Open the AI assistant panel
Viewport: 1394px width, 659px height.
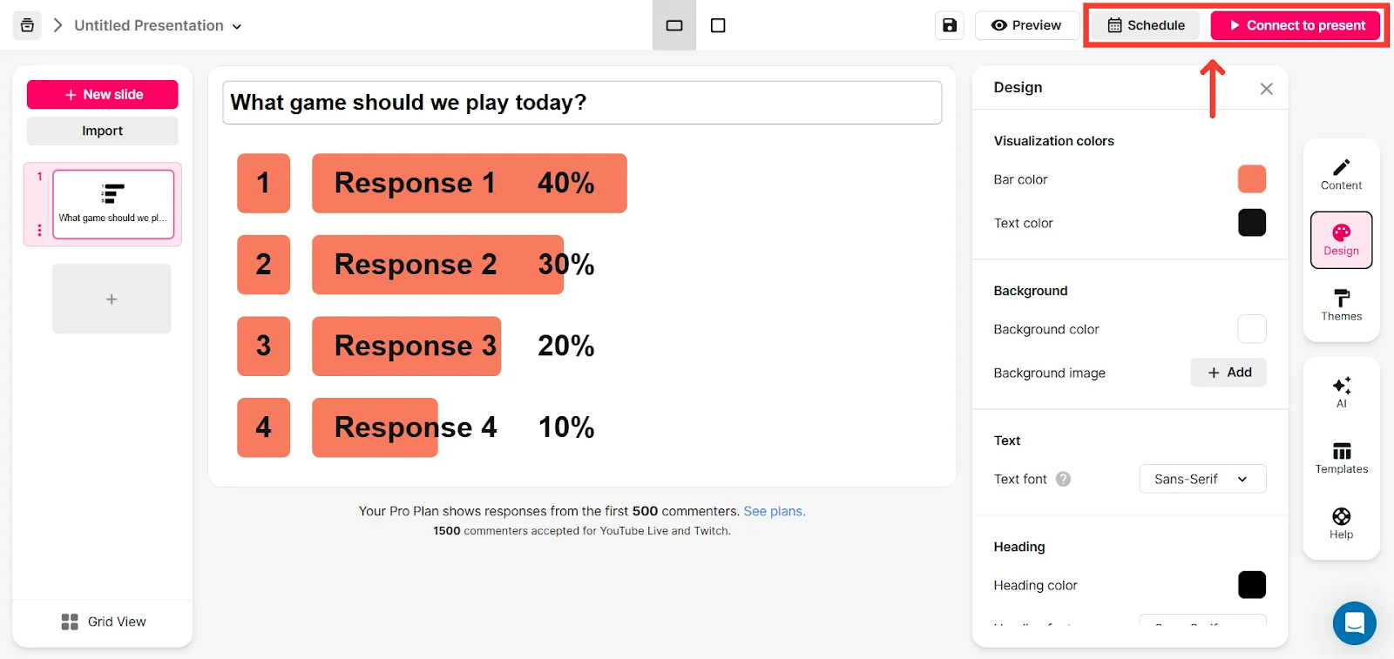(1341, 392)
